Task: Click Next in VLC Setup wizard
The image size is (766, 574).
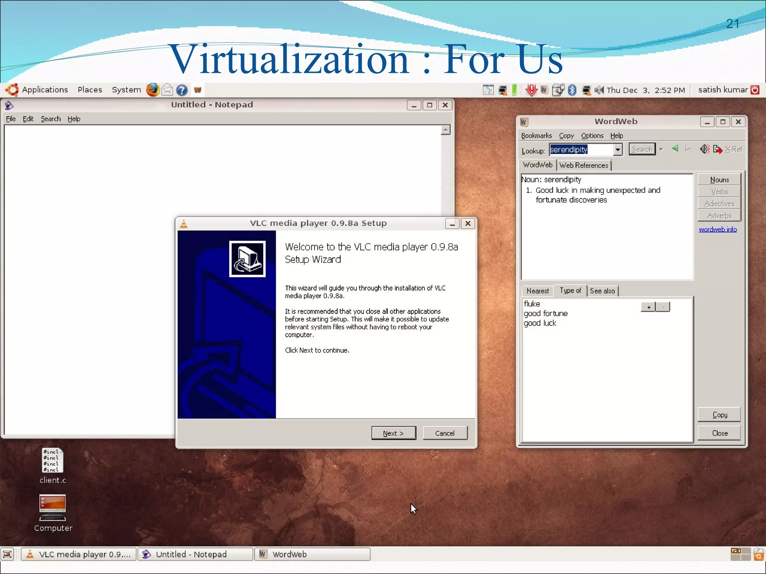Action: pyautogui.click(x=393, y=433)
